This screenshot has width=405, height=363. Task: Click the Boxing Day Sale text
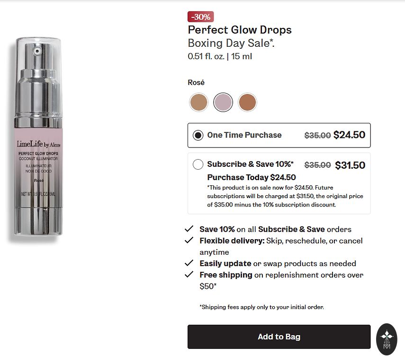click(231, 43)
